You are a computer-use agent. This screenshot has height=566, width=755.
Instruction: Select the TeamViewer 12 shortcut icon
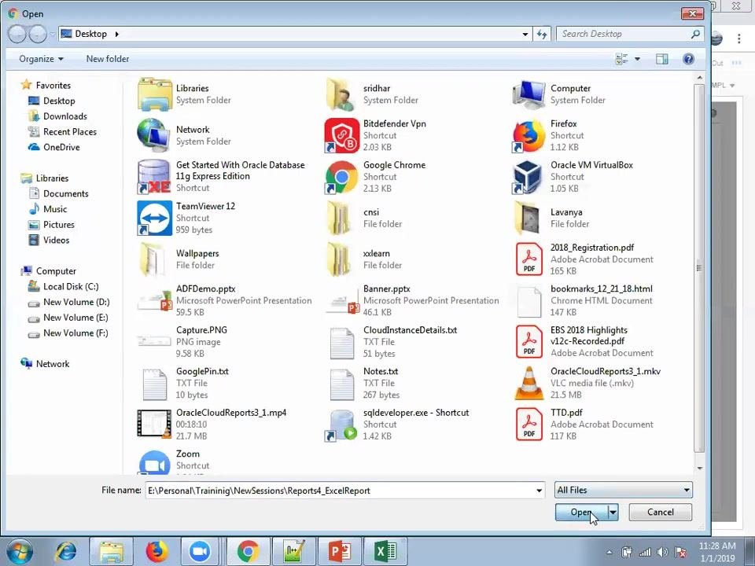pyautogui.click(x=154, y=218)
